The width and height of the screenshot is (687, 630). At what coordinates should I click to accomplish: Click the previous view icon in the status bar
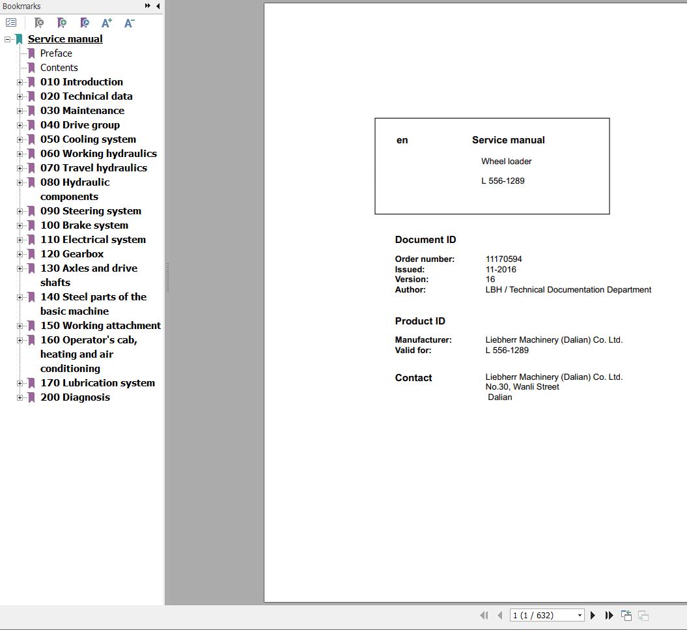626,615
